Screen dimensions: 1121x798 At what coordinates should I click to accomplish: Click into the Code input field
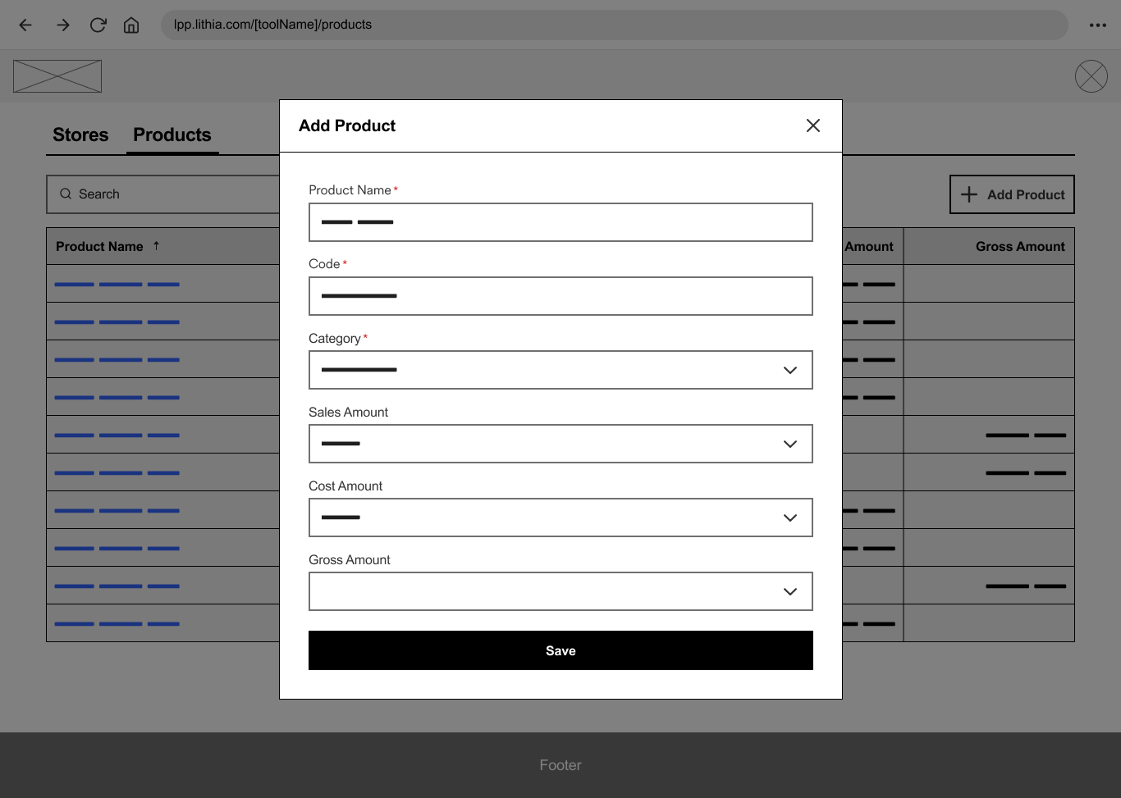coord(560,296)
